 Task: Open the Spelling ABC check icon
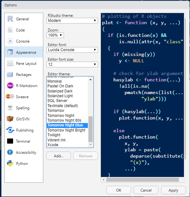coord(10,108)
